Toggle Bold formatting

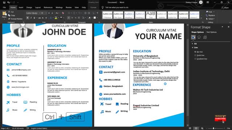tap(28, 18)
